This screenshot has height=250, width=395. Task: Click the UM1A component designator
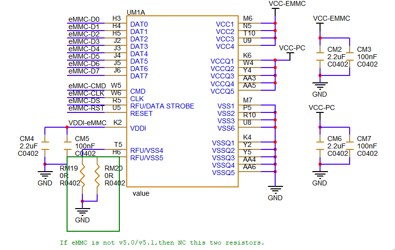point(136,12)
